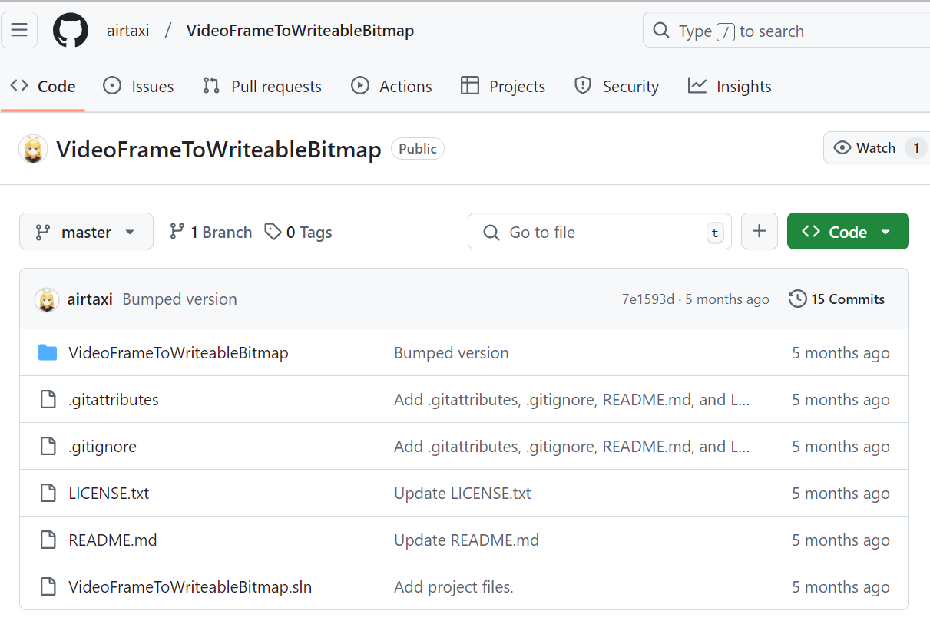Click the GitHub logo icon

pyautogui.click(x=71, y=31)
